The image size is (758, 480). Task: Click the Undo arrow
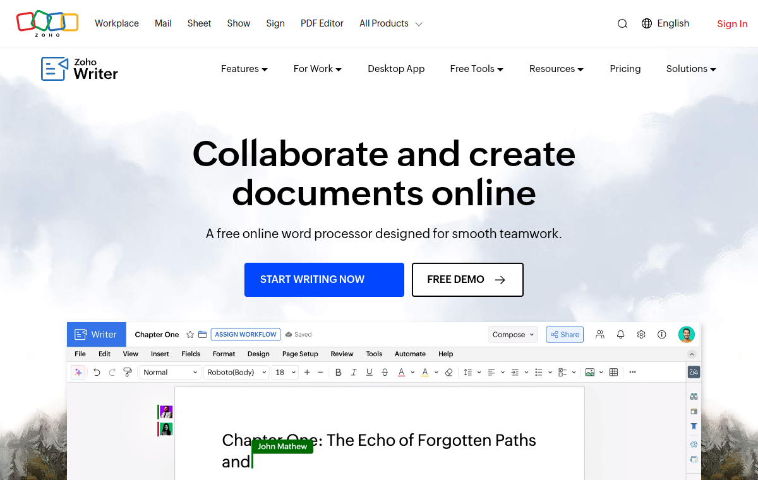tap(97, 372)
